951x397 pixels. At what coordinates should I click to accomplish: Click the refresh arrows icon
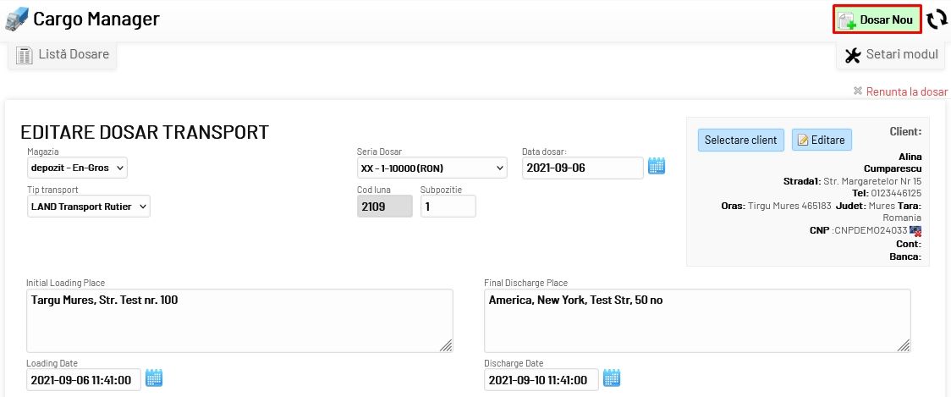937,19
